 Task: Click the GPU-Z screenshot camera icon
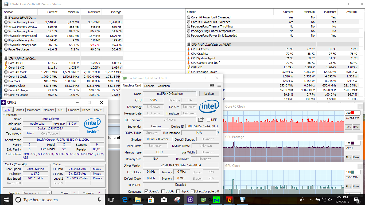pos(212,85)
